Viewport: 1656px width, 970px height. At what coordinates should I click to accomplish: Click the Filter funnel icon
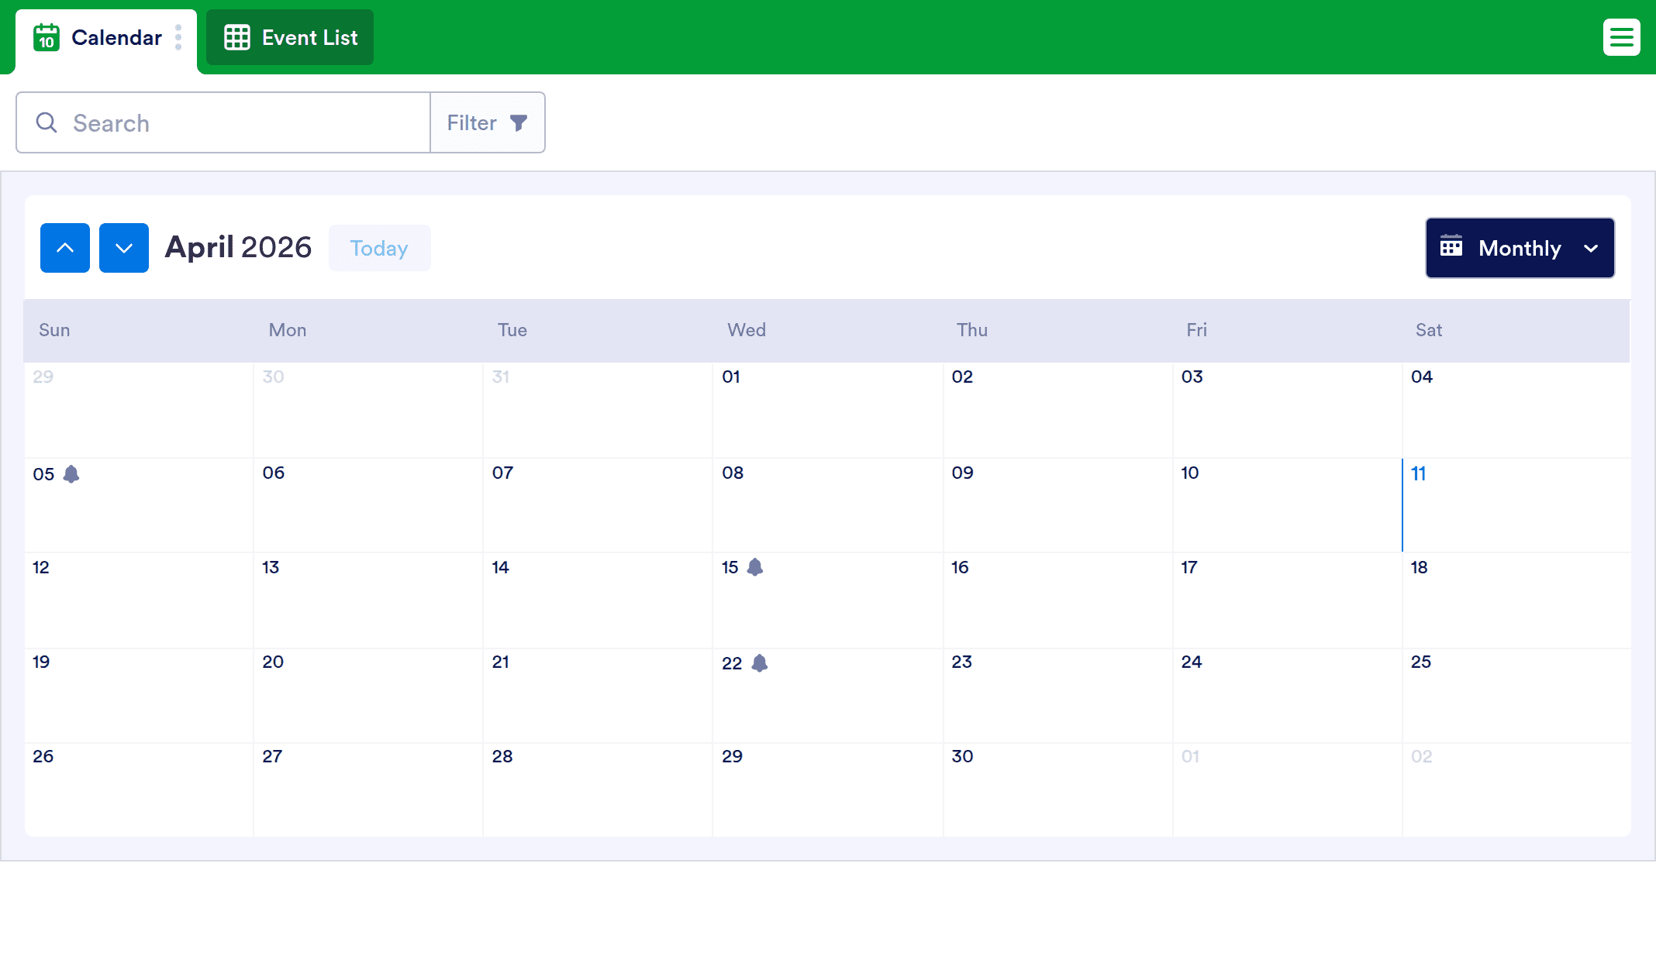(519, 122)
